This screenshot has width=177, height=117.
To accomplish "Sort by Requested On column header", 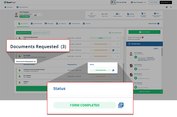I will tap(72, 65).
